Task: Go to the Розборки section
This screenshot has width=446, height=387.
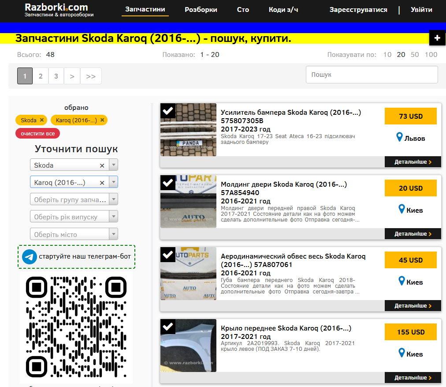Action: click(x=201, y=10)
